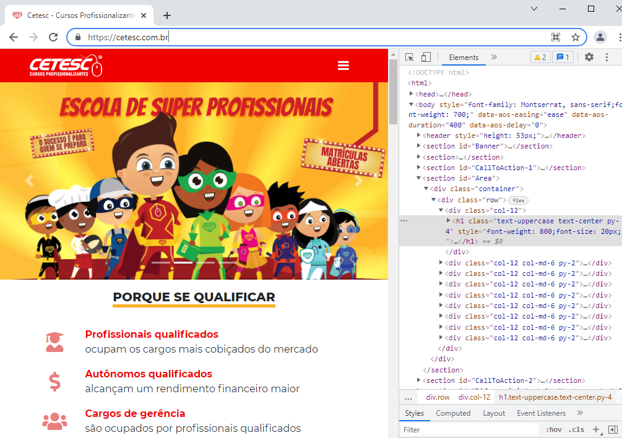This screenshot has width=622, height=438.
Task: Click the first carousel slide indicator
Action: (161, 262)
